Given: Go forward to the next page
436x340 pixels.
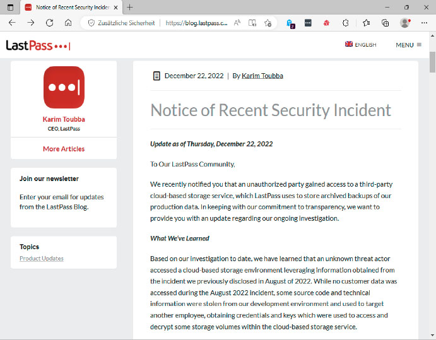Looking at the screenshot, I should tap(31, 23).
